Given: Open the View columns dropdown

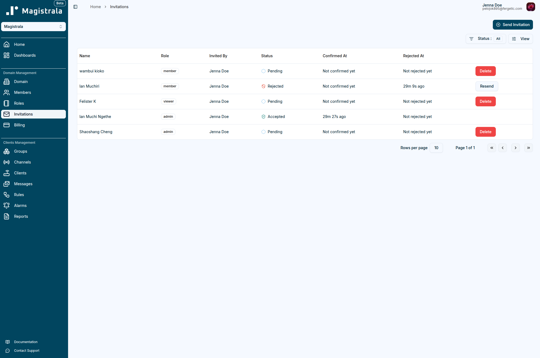Looking at the screenshot, I should click(520, 39).
